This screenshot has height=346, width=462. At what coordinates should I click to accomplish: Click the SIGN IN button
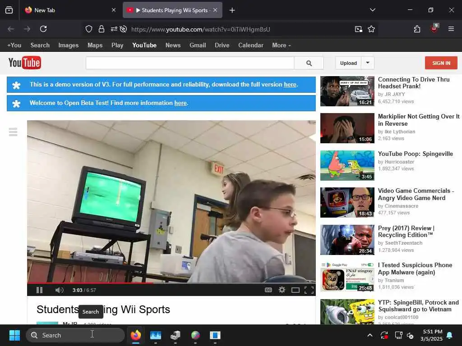click(441, 63)
